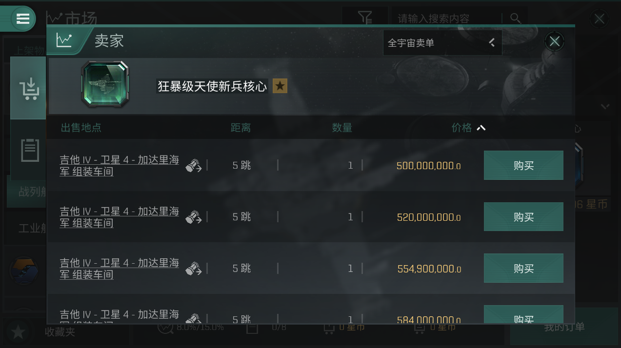Close the 卖家 seller panel

[554, 41]
